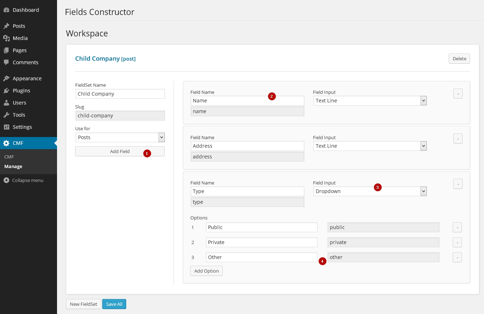The height and width of the screenshot is (314, 484).
Task: Delete the Child Company fieldset
Action: pos(459,59)
